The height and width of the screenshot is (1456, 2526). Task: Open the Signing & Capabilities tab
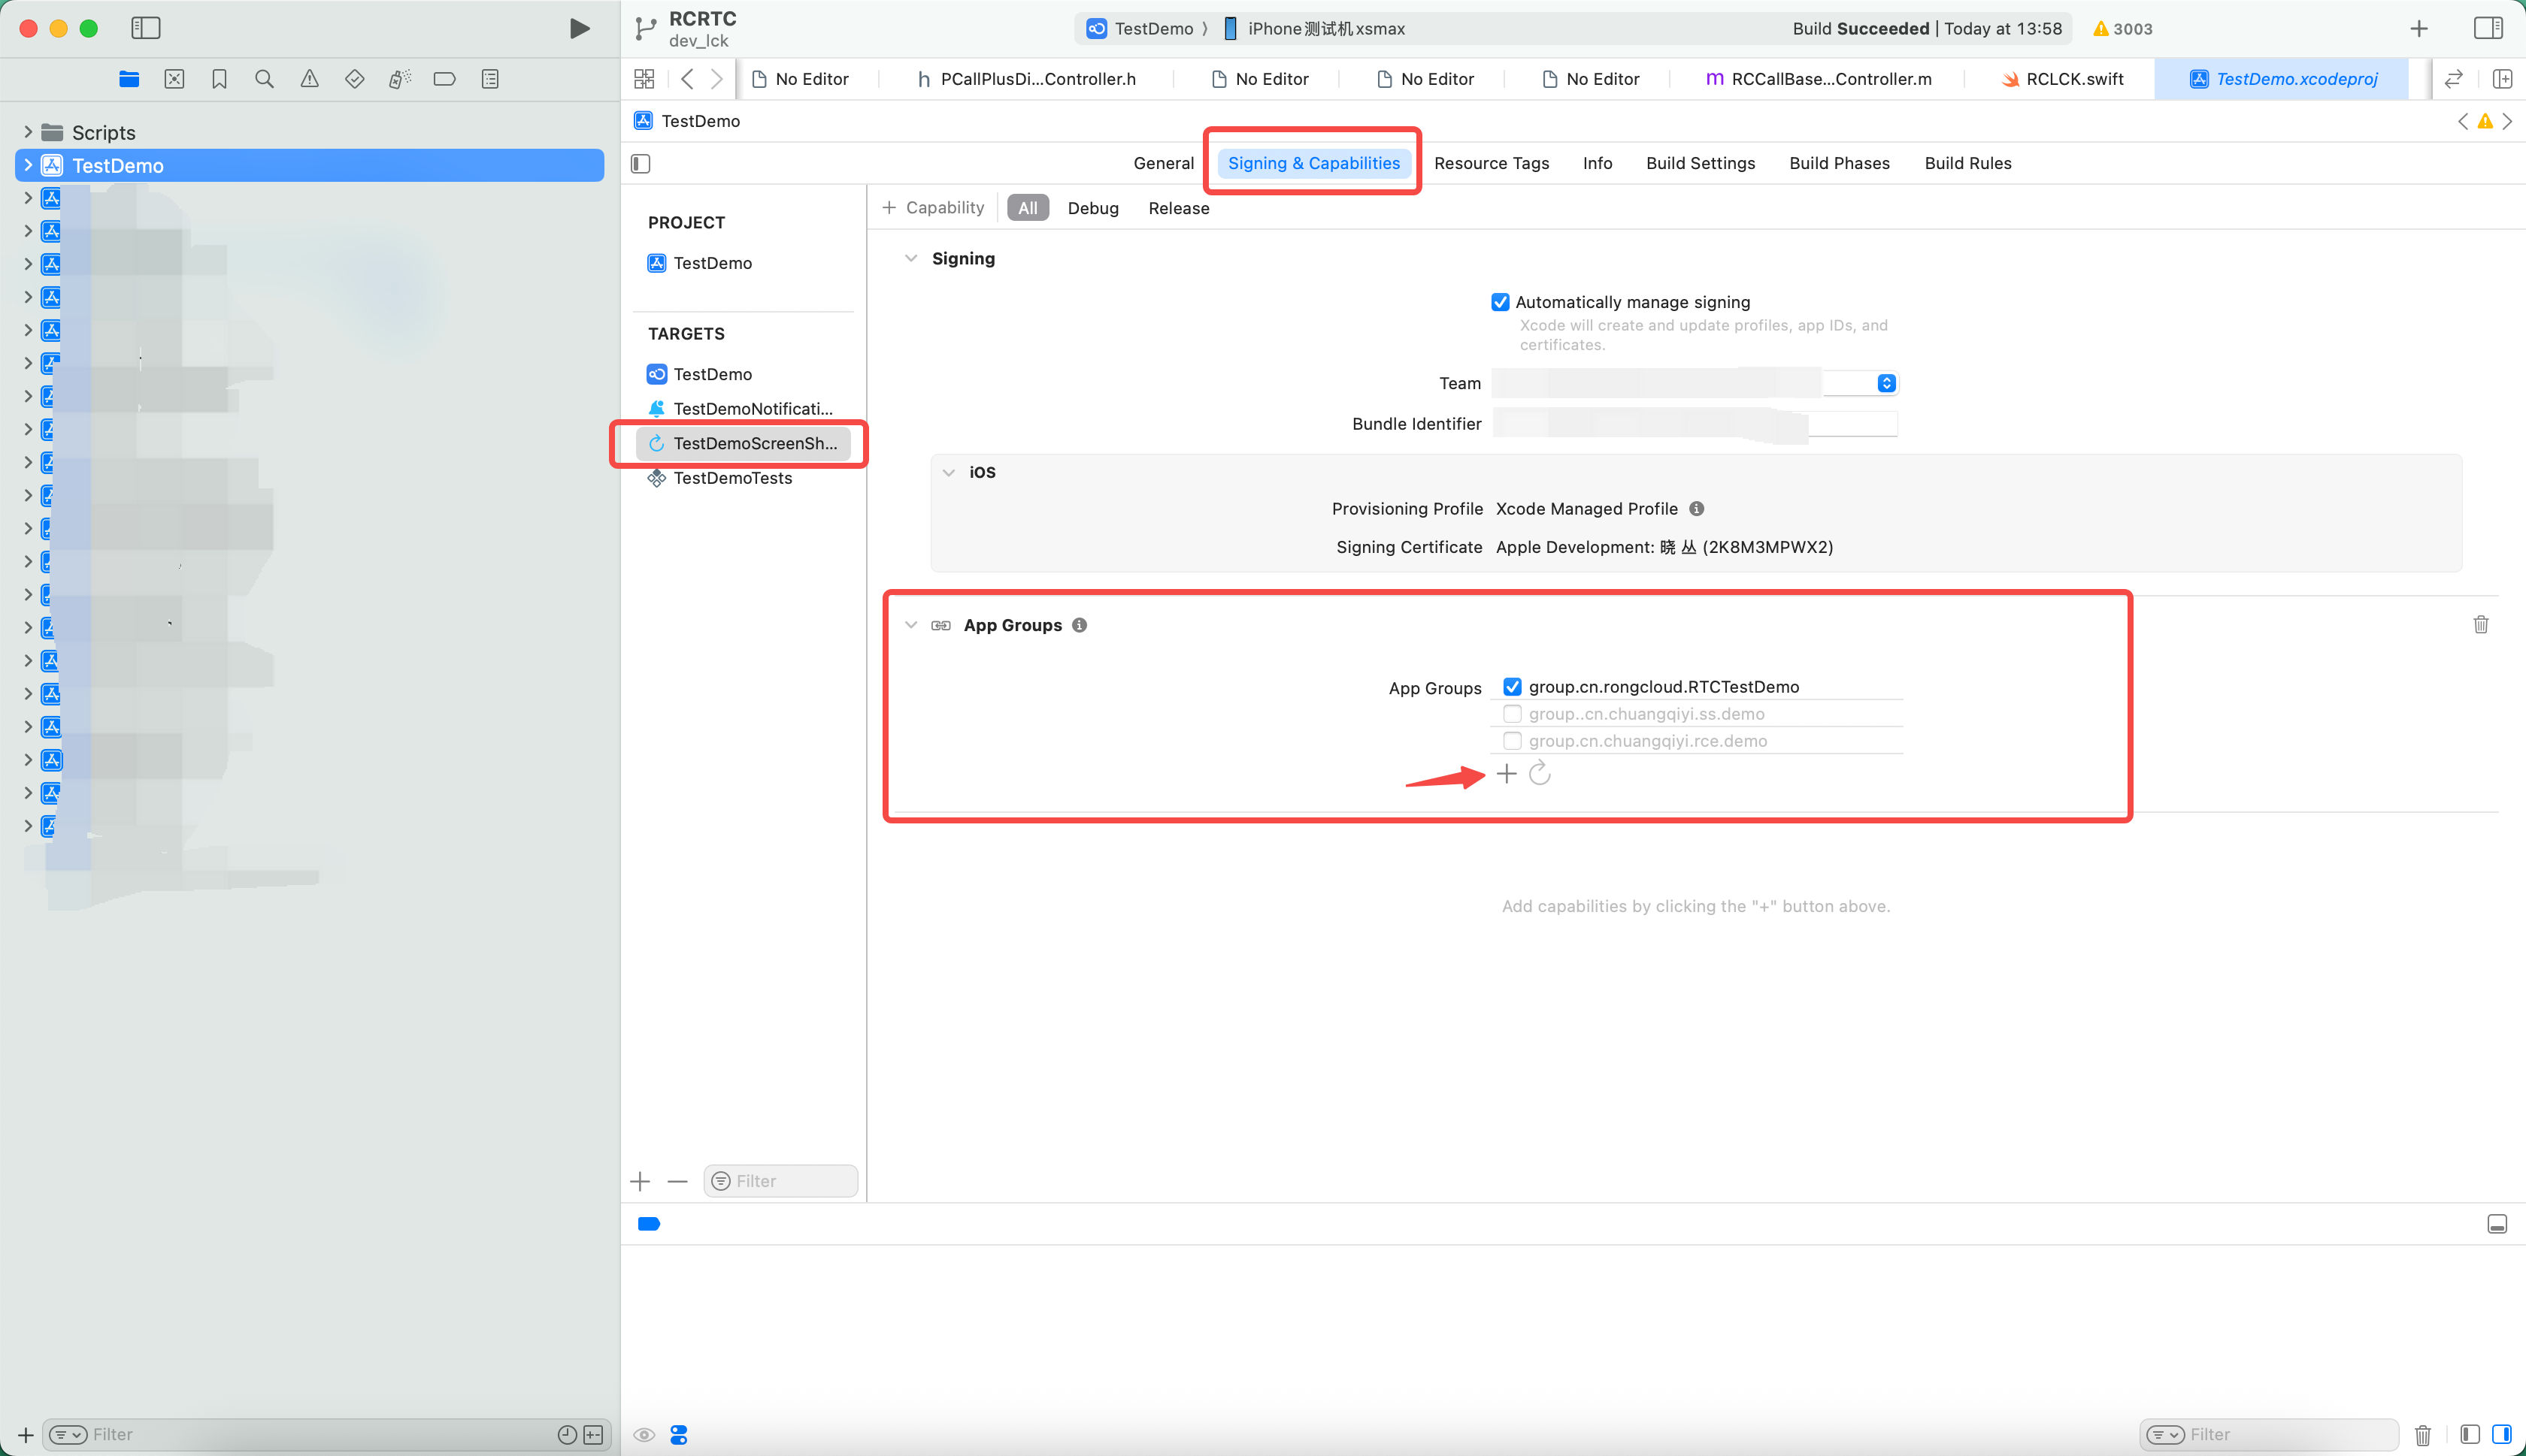click(1313, 163)
